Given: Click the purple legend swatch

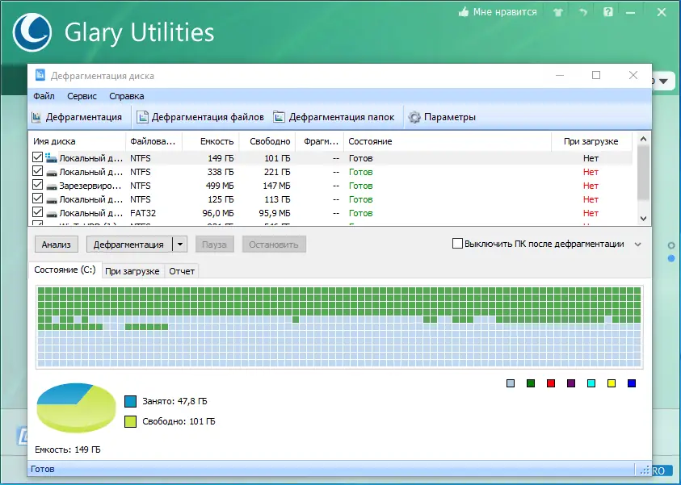Looking at the screenshot, I should (x=571, y=383).
